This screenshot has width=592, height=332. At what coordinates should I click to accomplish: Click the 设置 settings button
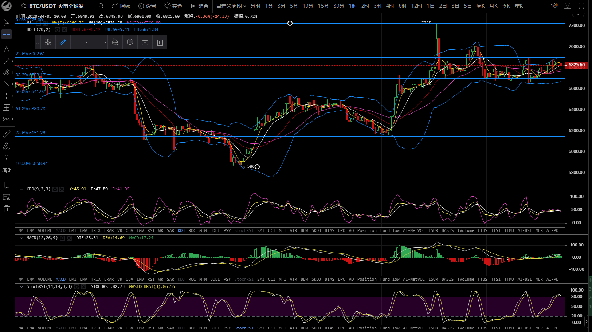147,6
